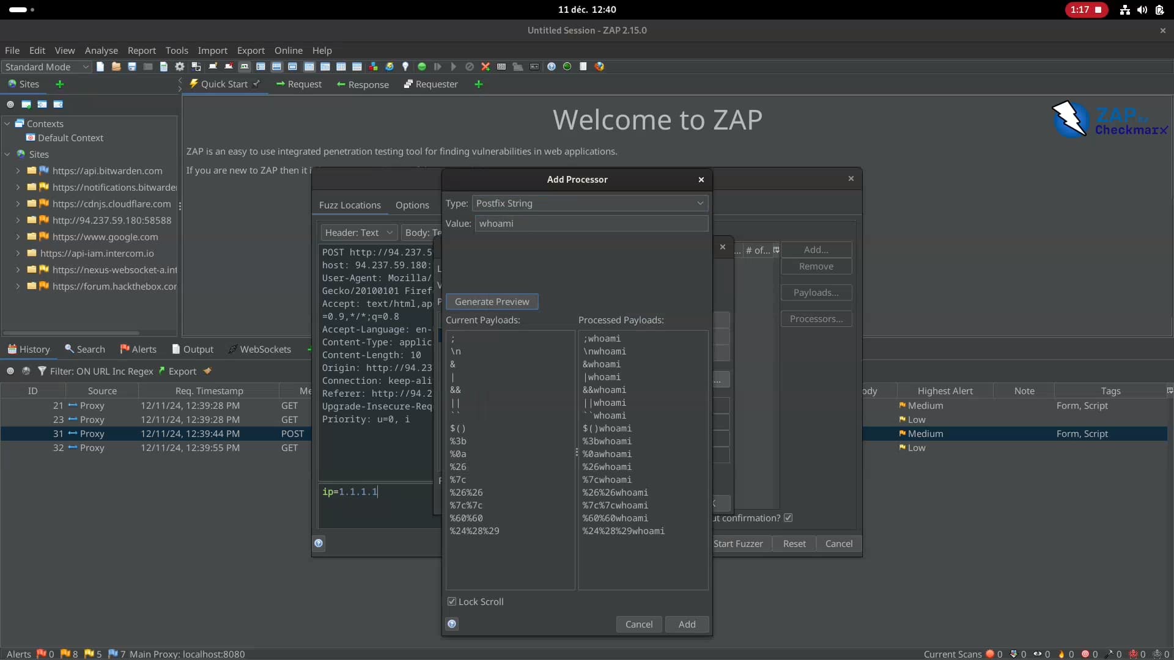Select history row with ID 31

156,433
